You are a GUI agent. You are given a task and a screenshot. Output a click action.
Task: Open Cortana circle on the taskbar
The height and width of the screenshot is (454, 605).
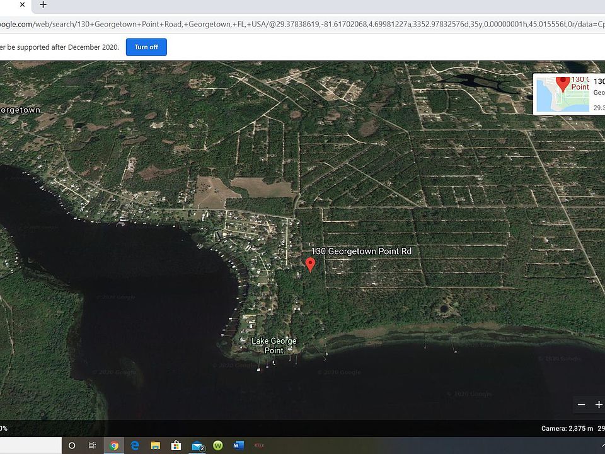pyautogui.click(x=72, y=446)
